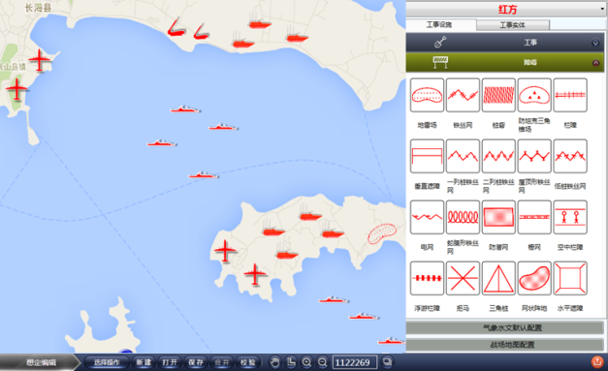Click the map scale input field
608x371 pixels.
354,362
